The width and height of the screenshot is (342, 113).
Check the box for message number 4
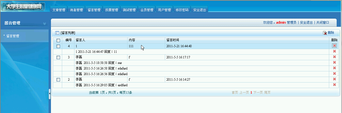tap(58, 46)
